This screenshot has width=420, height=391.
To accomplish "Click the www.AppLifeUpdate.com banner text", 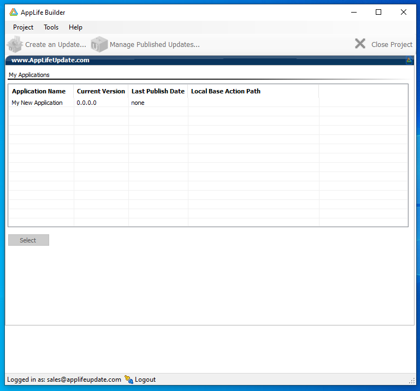I will tap(50, 60).
